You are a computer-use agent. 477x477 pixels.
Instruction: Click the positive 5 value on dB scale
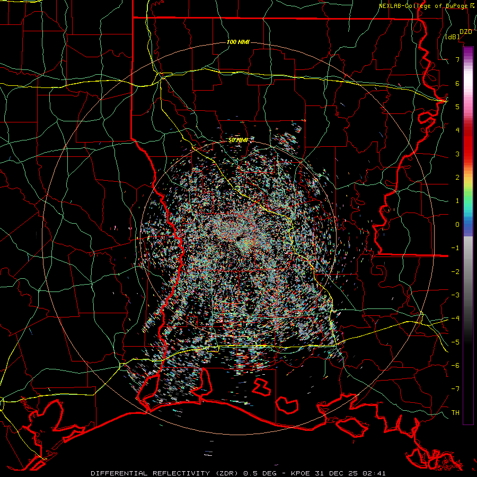tap(457, 107)
